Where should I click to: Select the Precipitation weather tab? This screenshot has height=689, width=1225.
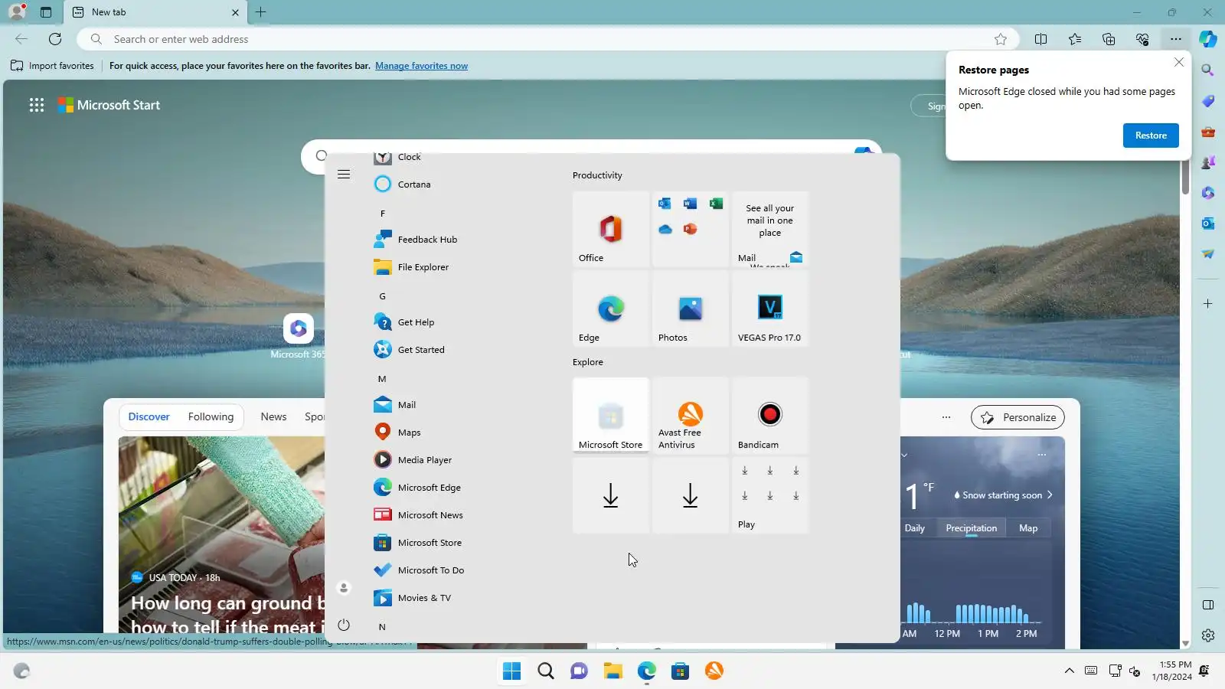coord(972,528)
